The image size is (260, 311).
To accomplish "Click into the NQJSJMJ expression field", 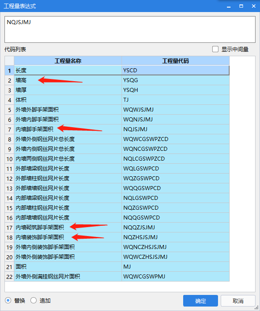I will coord(130,29).
